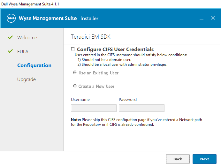Click the Configure CIFS User Credentials label text
Screen dimensions: 221x167
coord(115,49)
